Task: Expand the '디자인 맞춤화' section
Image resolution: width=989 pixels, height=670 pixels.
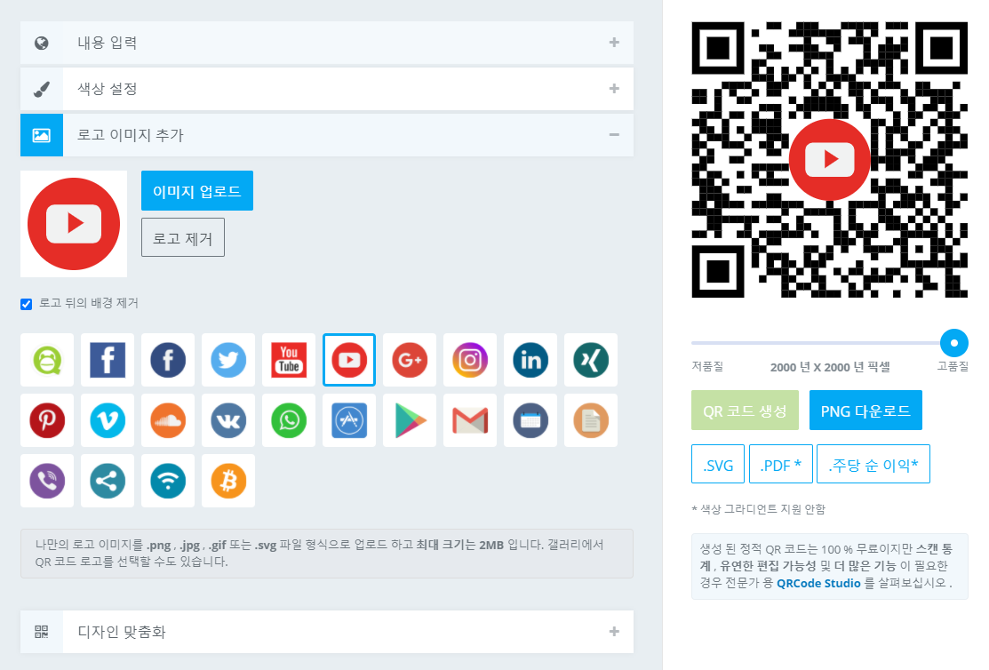Action: (327, 632)
